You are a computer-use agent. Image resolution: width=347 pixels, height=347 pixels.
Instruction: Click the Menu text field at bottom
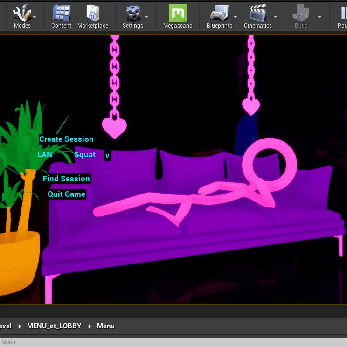[x=173, y=342]
